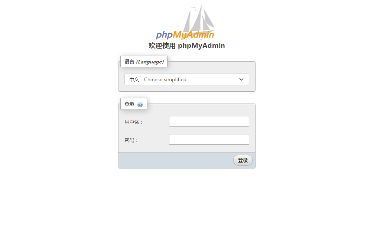This screenshot has width=387, height=226.
Task: Click the blue php logo text
Action: [164, 35]
